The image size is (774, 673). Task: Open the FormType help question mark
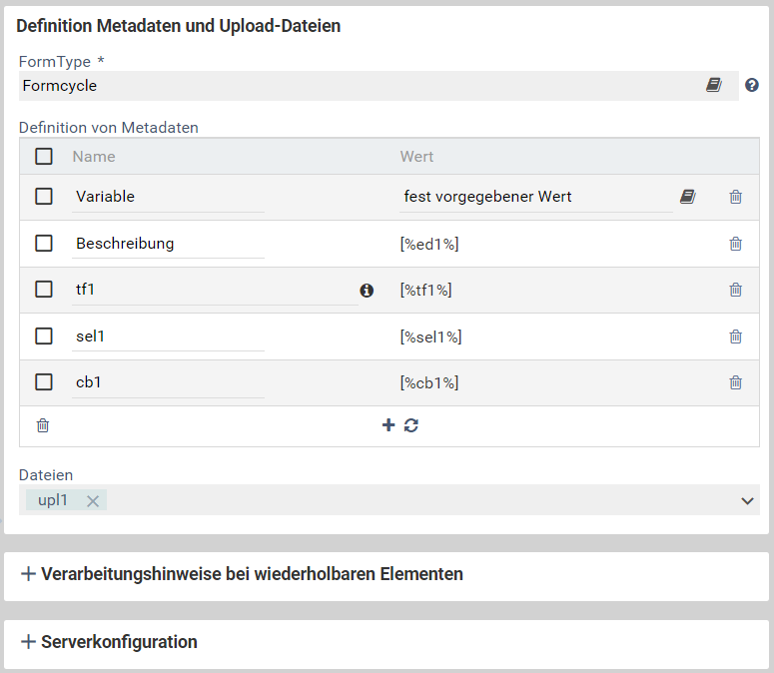point(752,86)
